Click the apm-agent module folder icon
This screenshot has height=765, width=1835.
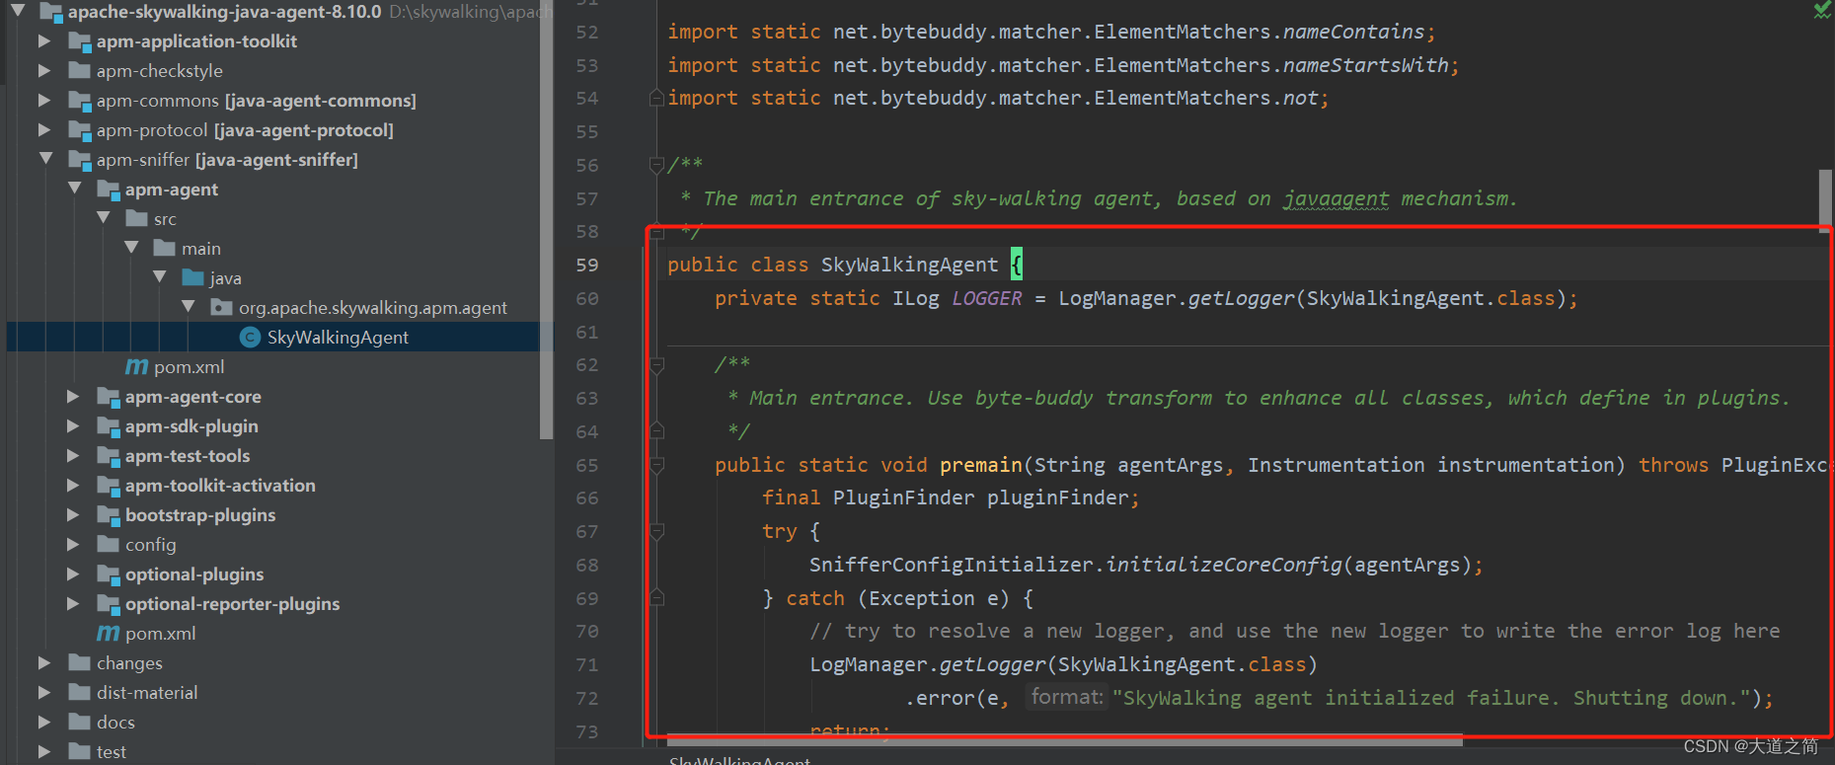tap(109, 190)
